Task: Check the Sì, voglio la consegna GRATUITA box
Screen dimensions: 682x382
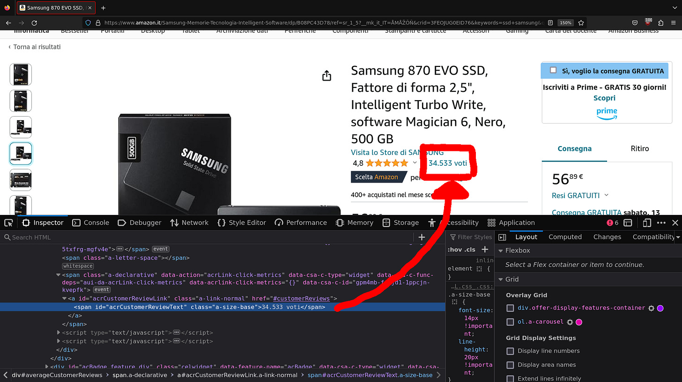Action: 553,71
